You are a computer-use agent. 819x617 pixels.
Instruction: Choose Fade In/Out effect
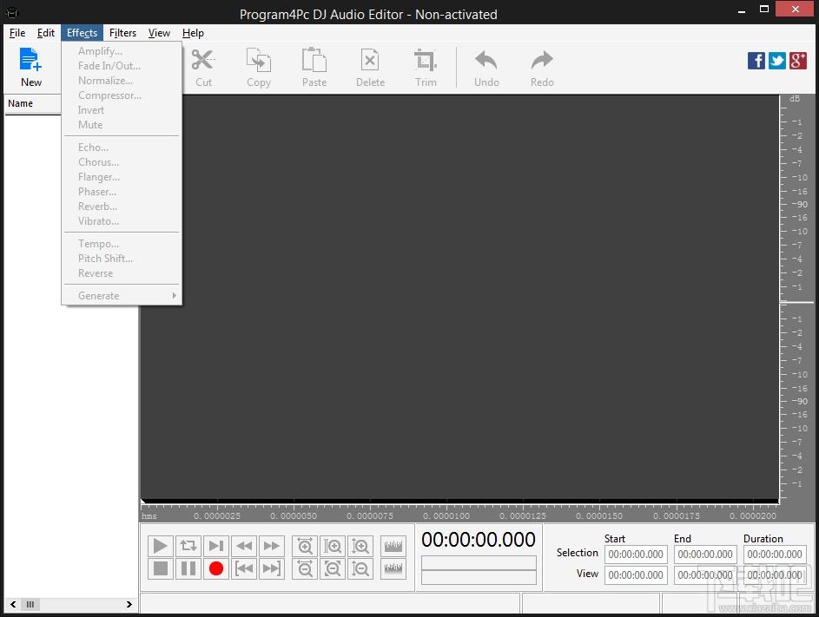122,66
